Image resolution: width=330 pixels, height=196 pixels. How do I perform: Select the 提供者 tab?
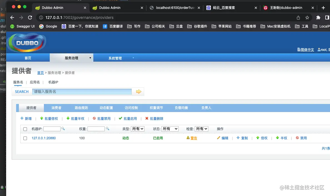[x=31, y=108]
